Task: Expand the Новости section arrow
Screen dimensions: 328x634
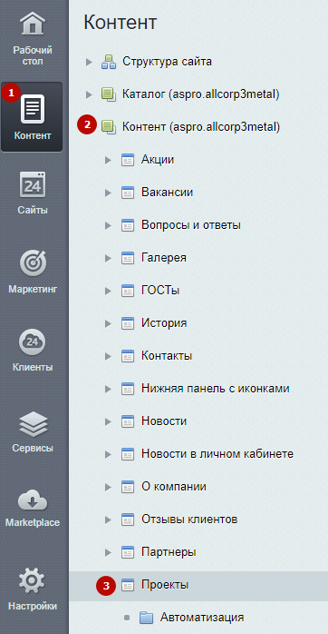Action: pyautogui.click(x=108, y=421)
